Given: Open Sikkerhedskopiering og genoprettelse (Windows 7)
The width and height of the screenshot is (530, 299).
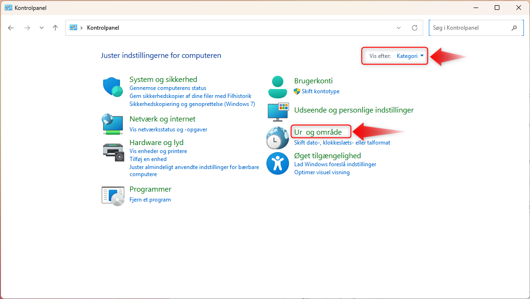Looking at the screenshot, I should point(192,104).
